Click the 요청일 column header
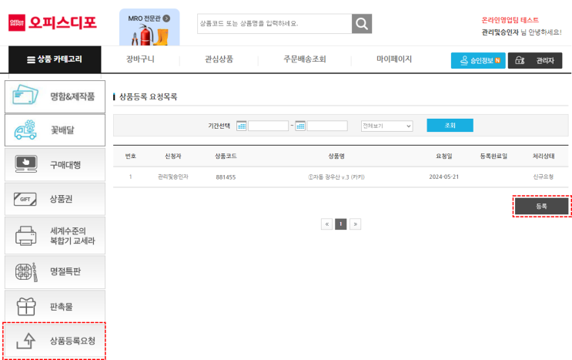Screen dimensions: 572x360 (444, 156)
